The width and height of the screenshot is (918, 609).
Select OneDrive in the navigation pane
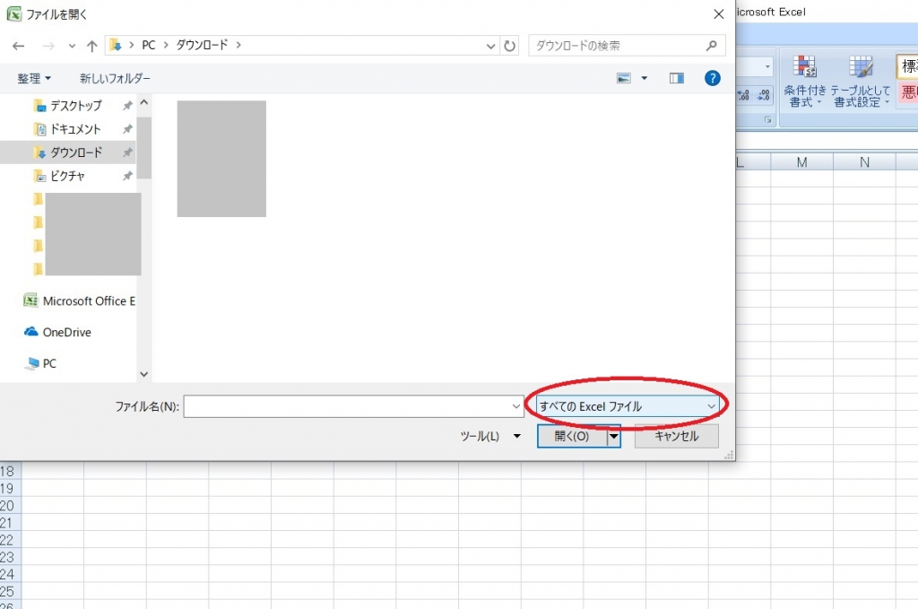(x=66, y=332)
